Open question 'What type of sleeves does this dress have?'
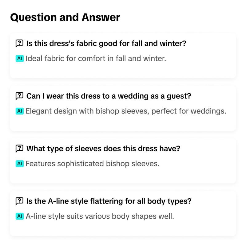 tap(103, 149)
